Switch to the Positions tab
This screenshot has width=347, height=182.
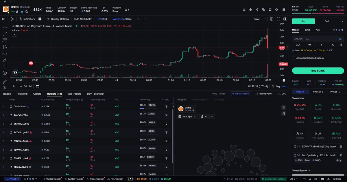(x=22, y=94)
